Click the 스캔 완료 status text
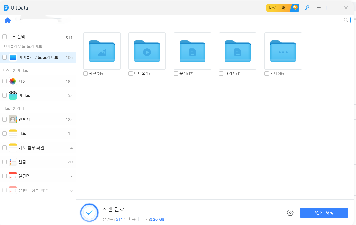 (x=113, y=209)
